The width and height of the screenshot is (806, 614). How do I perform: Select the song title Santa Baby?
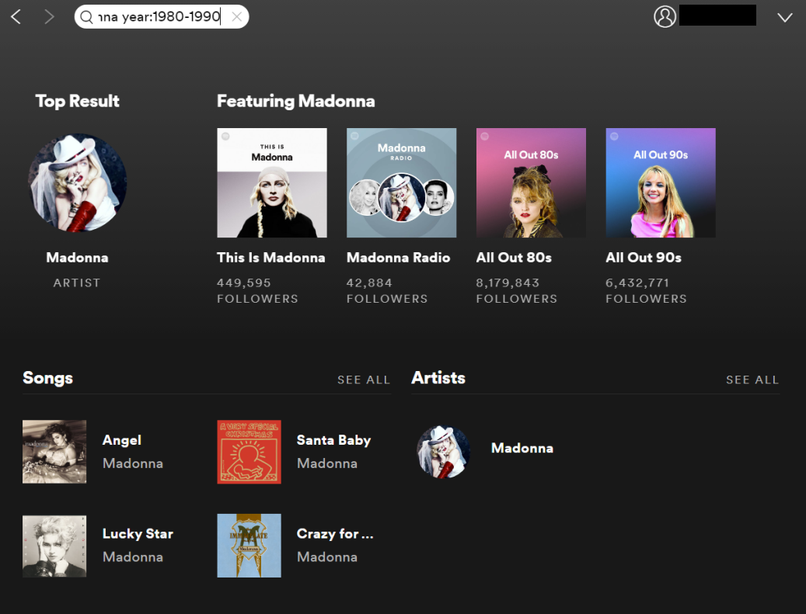[333, 440]
